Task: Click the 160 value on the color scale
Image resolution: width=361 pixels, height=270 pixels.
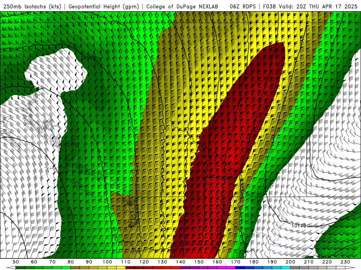Action: [217, 262]
